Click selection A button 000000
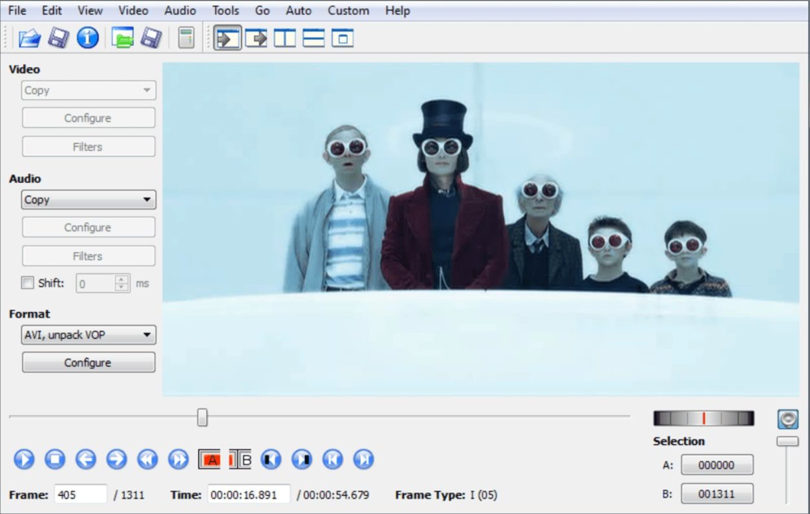Image resolution: width=810 pixels, height=514 pixels. click(x=716, y=465)
